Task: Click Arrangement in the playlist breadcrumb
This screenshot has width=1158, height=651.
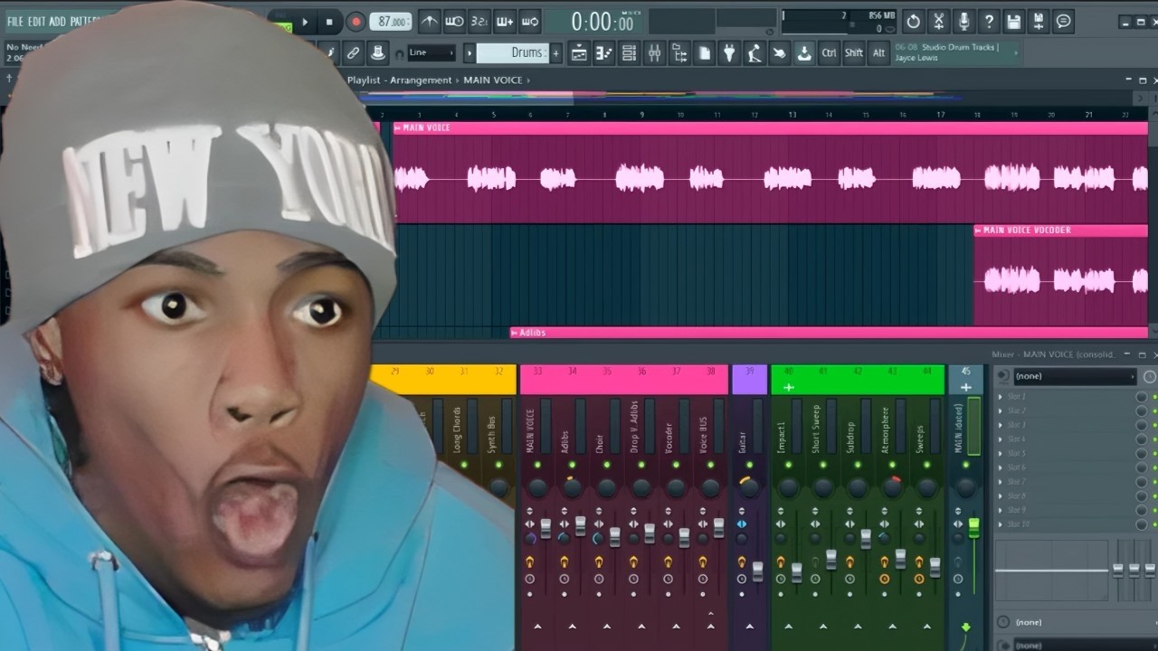Action: tap(421, 80)
